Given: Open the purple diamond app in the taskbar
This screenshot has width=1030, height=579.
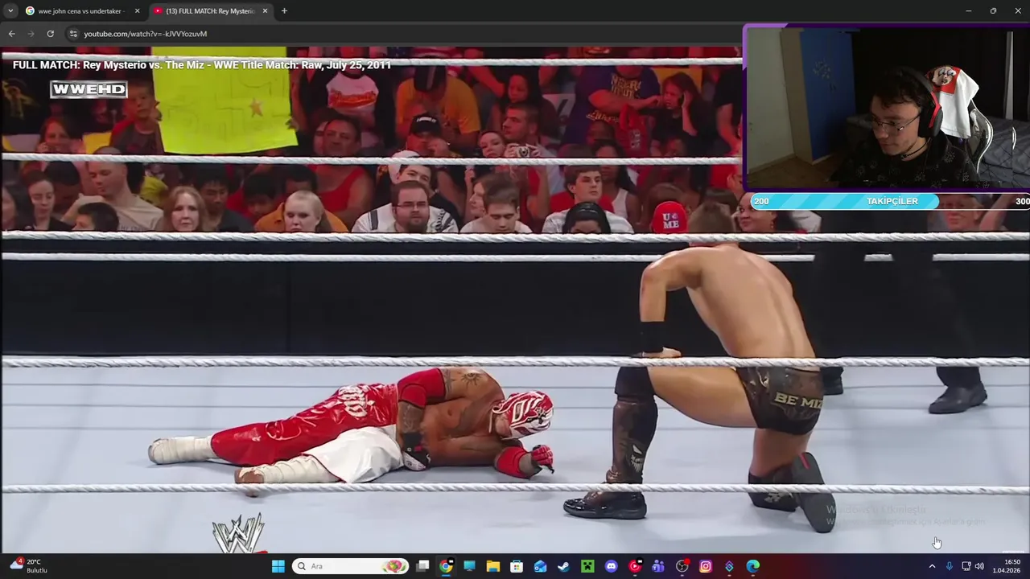Looking at the screenshot, I should (x=729, y=566).
